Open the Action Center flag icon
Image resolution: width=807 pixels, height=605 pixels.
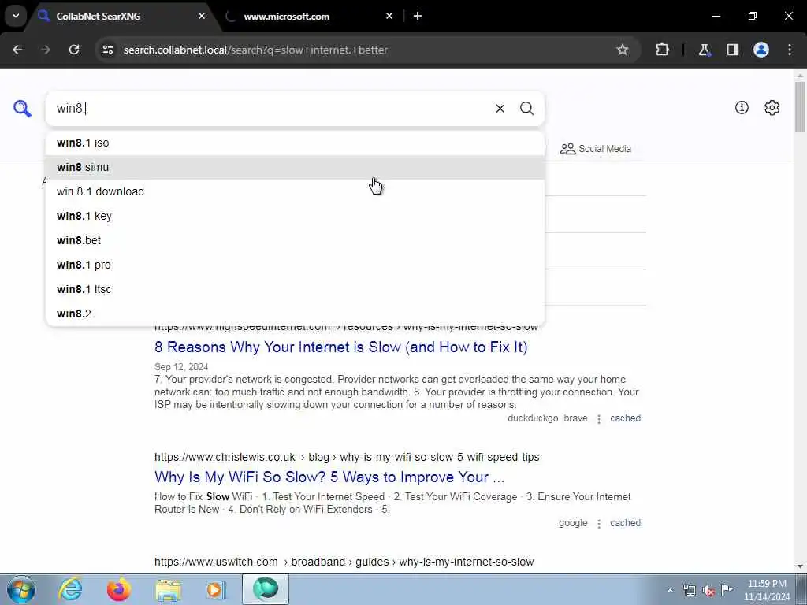[x=727, y=589]
